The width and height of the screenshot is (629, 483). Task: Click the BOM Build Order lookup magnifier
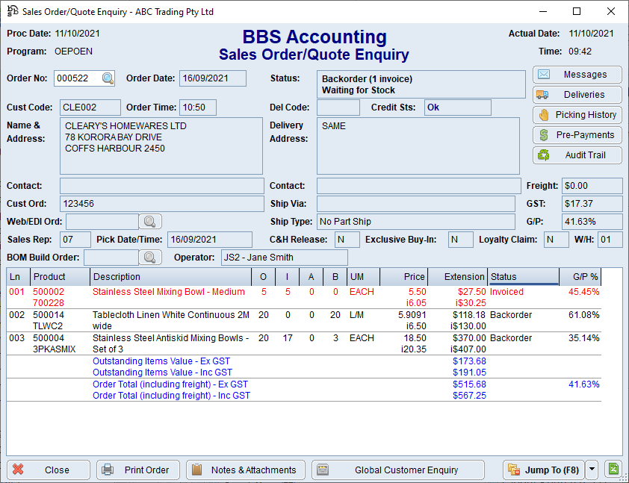pyautogui.click(x=150, y=258)
